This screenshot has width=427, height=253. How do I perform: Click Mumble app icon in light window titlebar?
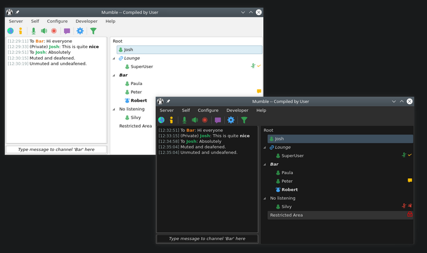tap(10, 12)
